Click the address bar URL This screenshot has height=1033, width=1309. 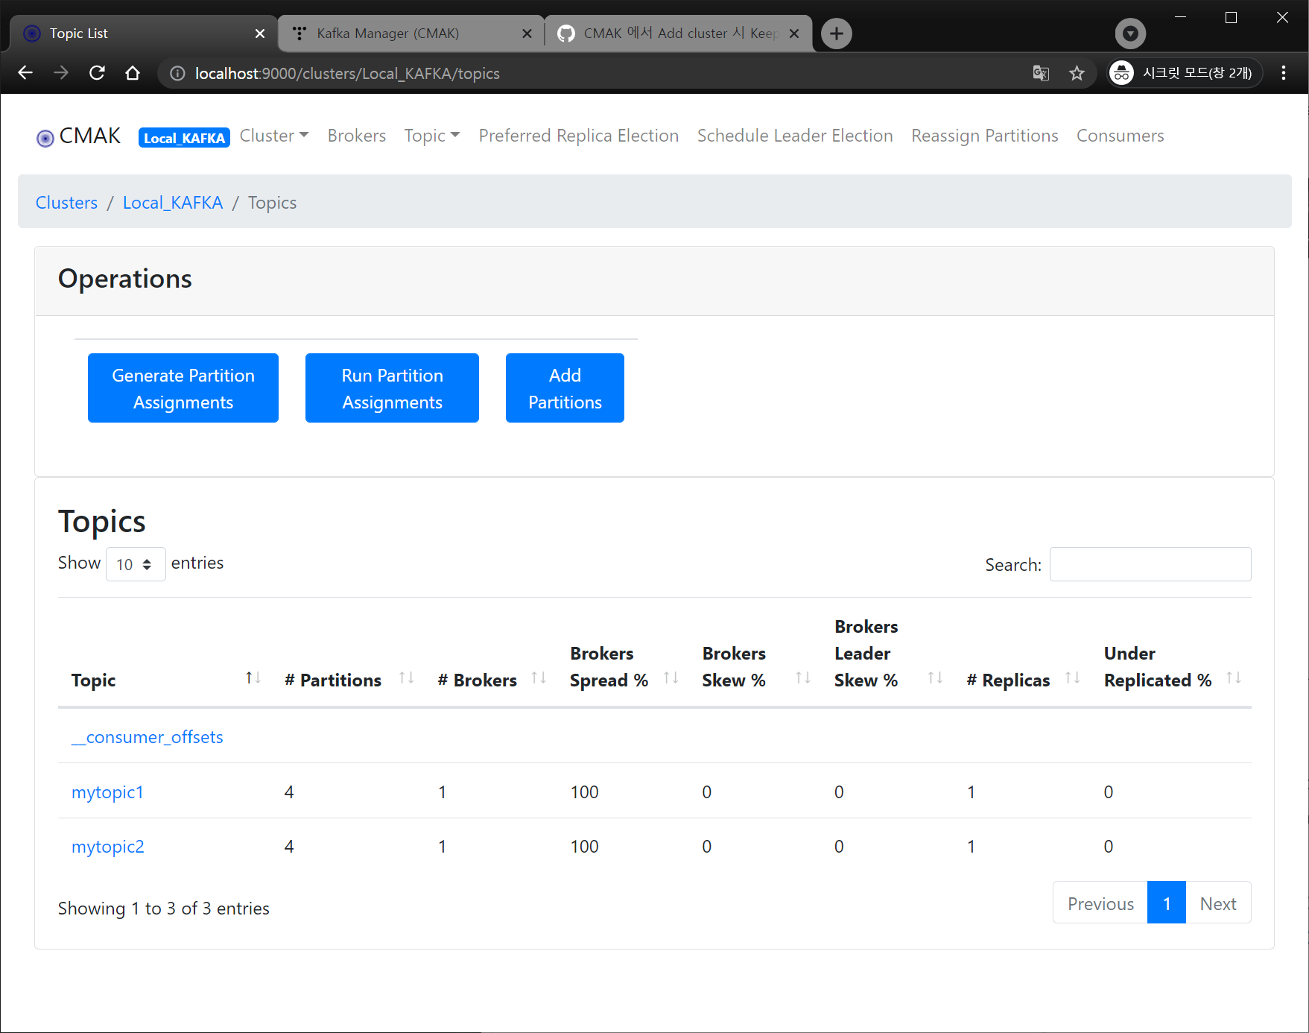pyautogui.click(x=347, y=73)
